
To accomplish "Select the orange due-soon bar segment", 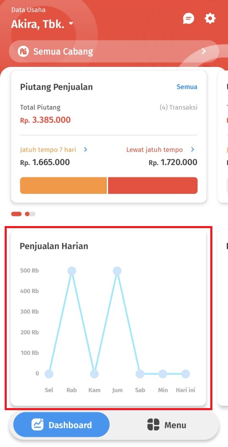I will 63,185.
